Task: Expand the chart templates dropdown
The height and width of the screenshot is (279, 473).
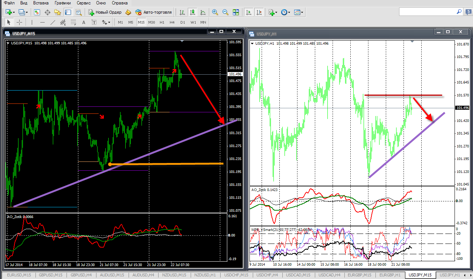Action: point(302,12)
